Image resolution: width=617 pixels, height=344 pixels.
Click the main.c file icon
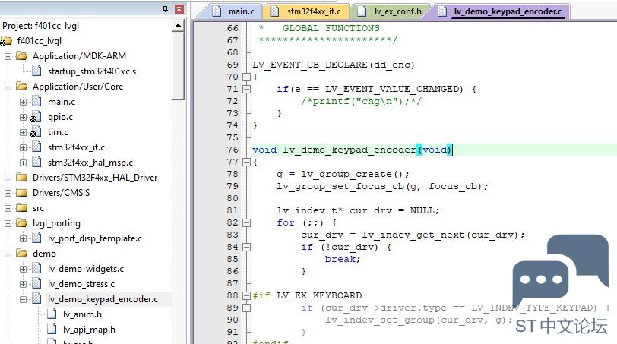(36, 102)
